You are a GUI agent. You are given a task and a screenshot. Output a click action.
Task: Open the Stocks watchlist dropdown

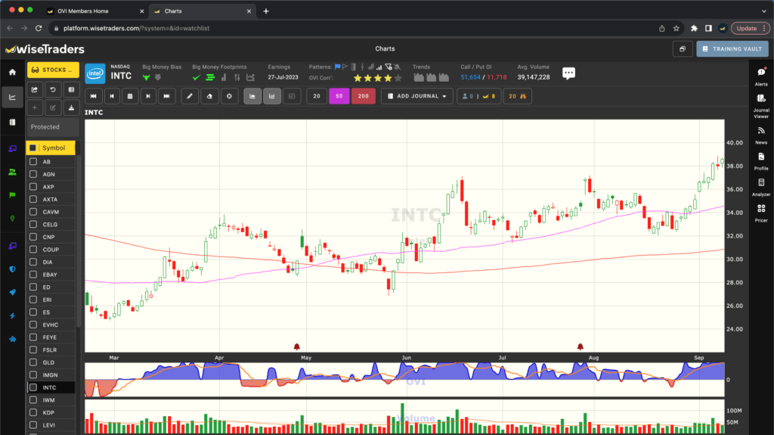click(x=53, y=70)
